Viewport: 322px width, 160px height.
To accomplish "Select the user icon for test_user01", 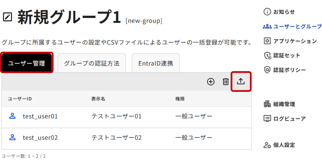I will pos(12,117).
